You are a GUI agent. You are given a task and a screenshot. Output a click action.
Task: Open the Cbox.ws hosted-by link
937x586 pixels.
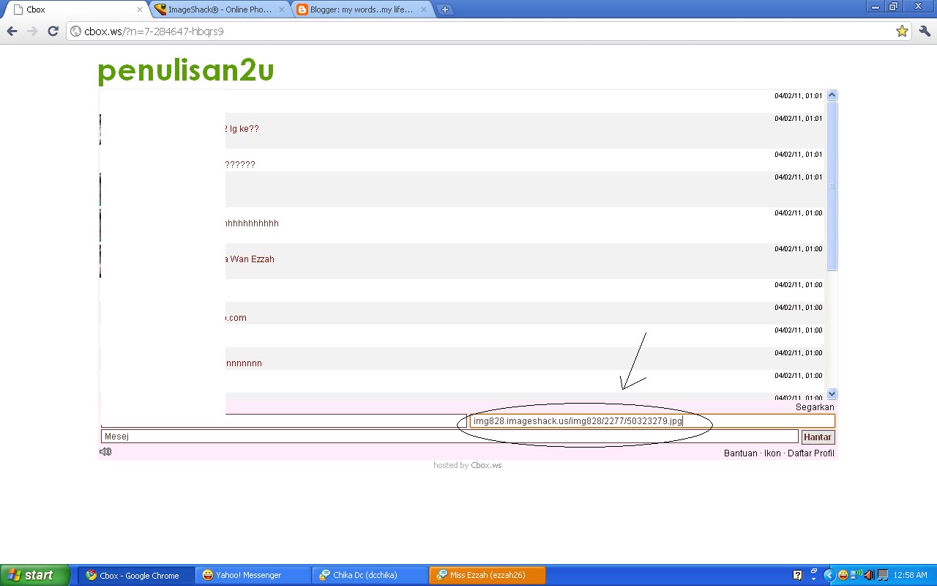[486, 465]
